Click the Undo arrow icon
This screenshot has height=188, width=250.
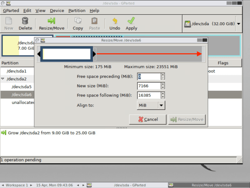click(115, 21)
